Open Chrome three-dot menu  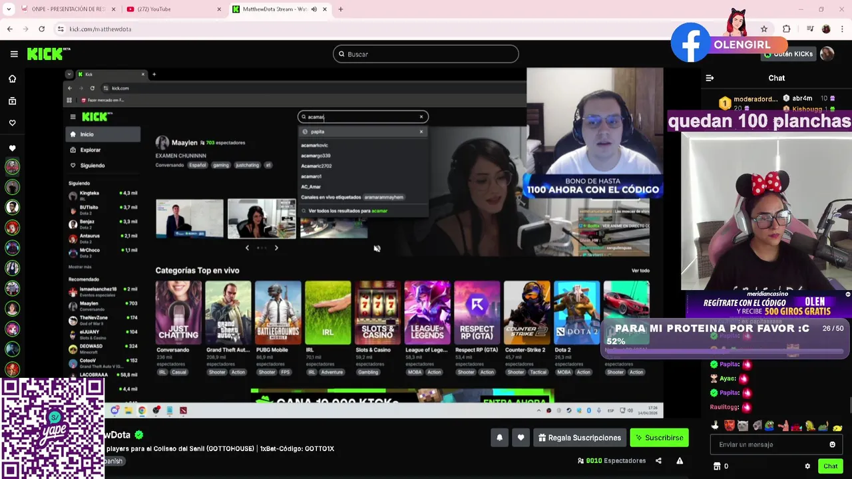pos(843,29)
